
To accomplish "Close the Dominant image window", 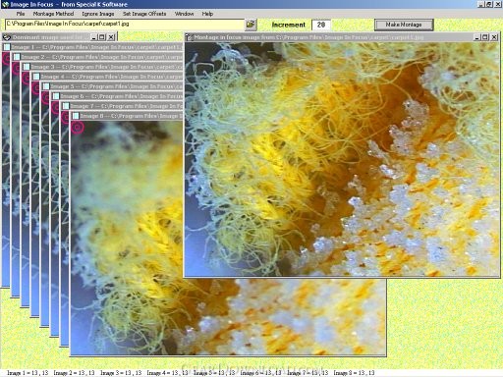I will pos(111,37).
